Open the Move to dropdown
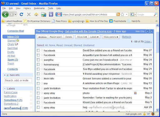This screenshot has height=117, width=160. click(x=82, y=37)
